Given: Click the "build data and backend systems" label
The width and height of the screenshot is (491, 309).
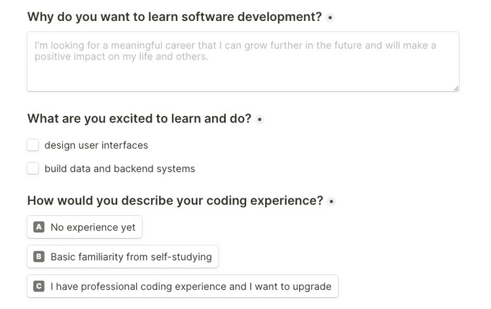Looking at the screenshot, I should pyautogui.click(x=120, y=169).
